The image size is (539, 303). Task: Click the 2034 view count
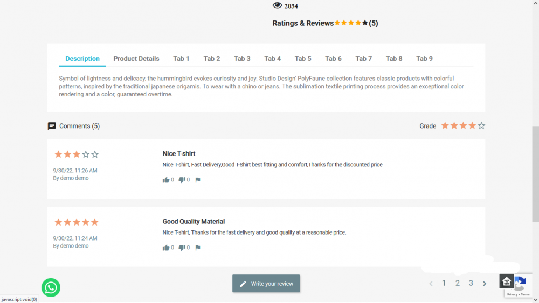point(291,6)
